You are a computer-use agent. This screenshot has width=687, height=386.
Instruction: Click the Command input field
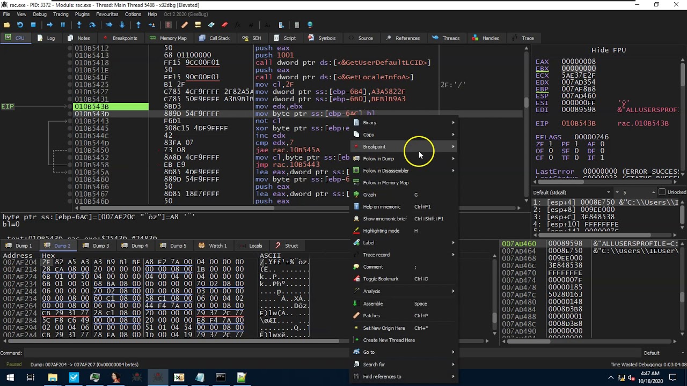pyautogui.click(x=332, y=353)
